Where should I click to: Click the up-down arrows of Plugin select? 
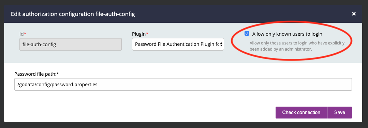pos(221,44)
